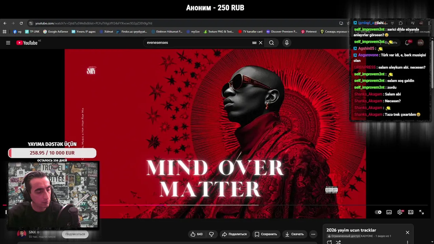This screenshot has height=244, width=434.
Task: Open the Google AdSense bookmark
Action: pos(56,32)
